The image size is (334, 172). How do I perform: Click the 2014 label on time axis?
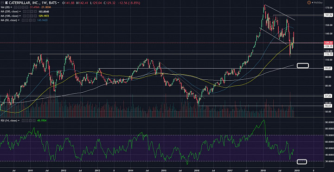tap(130, 170)
